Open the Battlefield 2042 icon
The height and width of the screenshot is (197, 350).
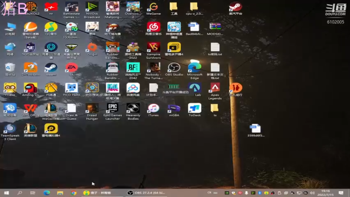click(133, 71)
